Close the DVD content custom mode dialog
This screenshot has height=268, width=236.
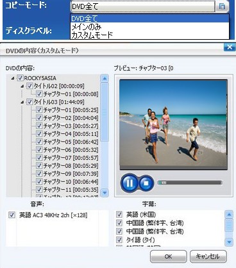point(230,47)
